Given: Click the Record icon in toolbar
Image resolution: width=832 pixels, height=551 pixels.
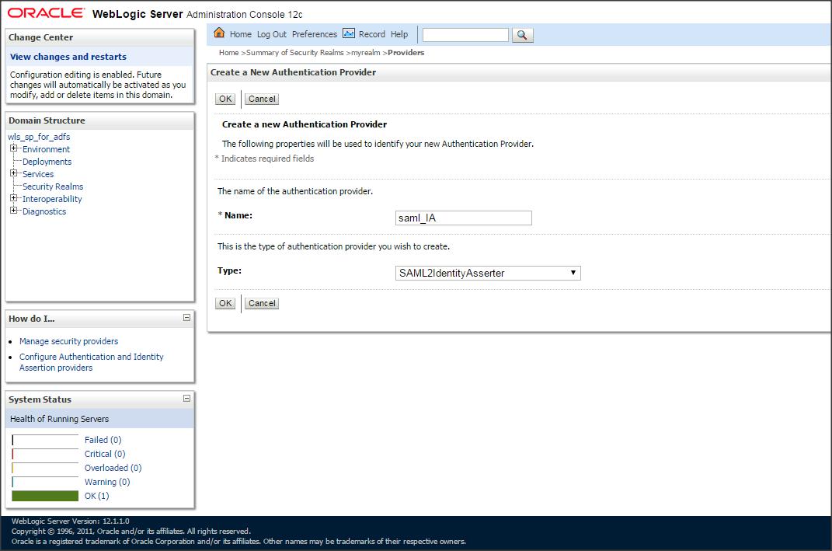Looking at the screenshot, I should [349, 33].
